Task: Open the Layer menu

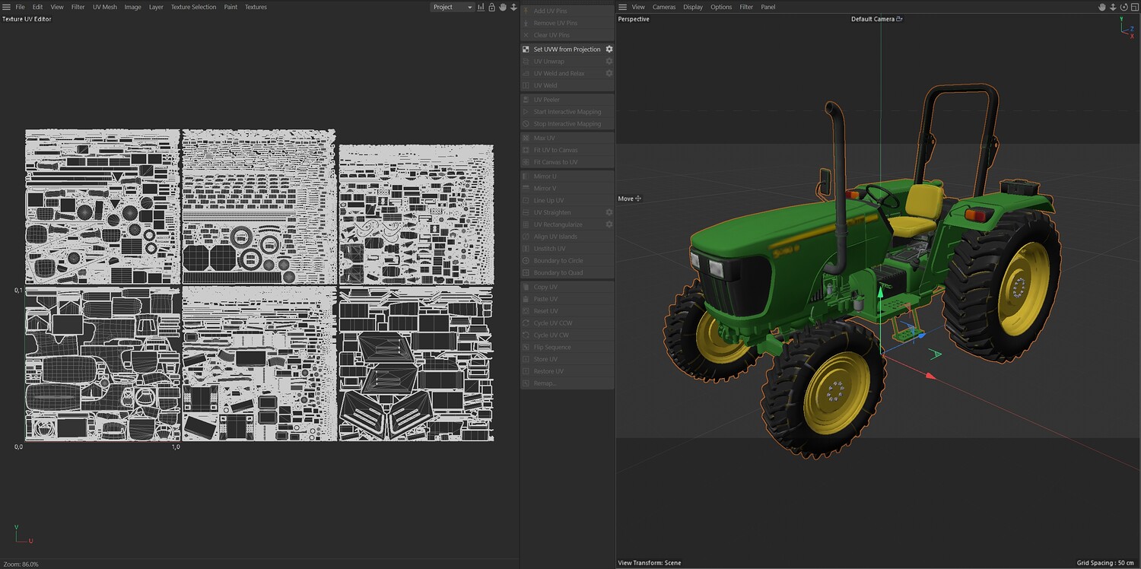Action: point(156,7)
